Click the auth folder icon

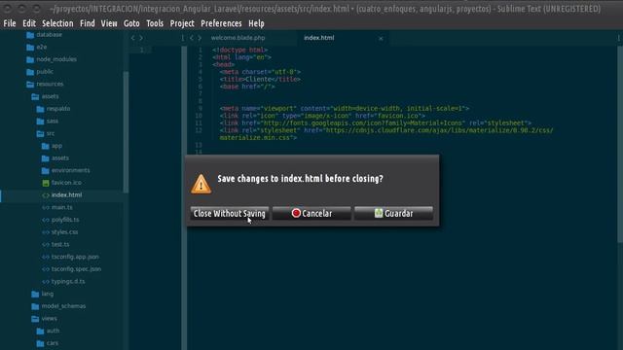tap(41, 331)
